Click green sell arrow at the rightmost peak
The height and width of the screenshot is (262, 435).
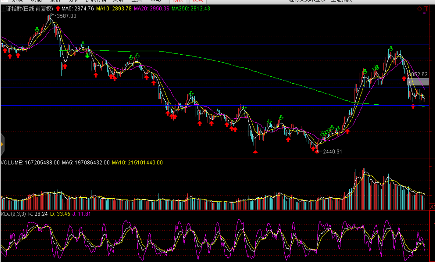pyautogui.click(x=391, y=49)
